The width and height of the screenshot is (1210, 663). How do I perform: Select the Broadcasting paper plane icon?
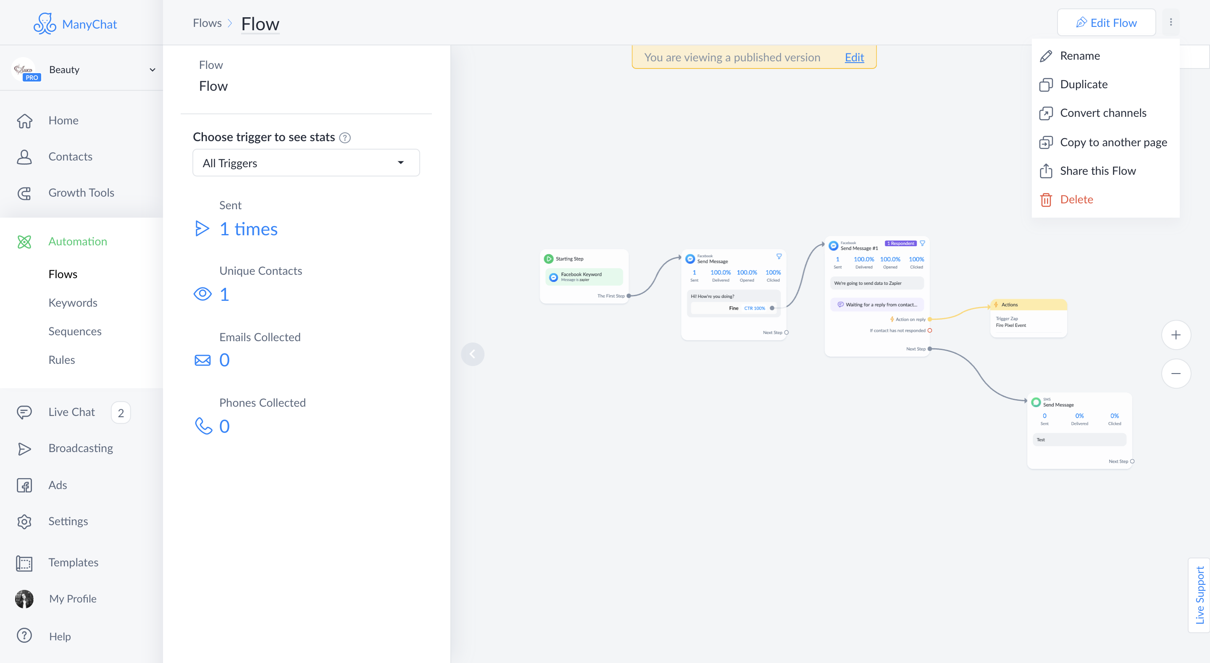point(24,449)
